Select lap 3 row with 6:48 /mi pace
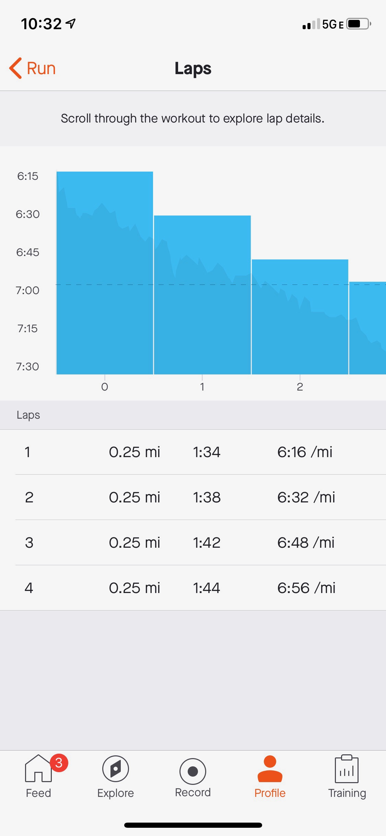This screenshot has height=836, width=386. (x=193, y=543)
